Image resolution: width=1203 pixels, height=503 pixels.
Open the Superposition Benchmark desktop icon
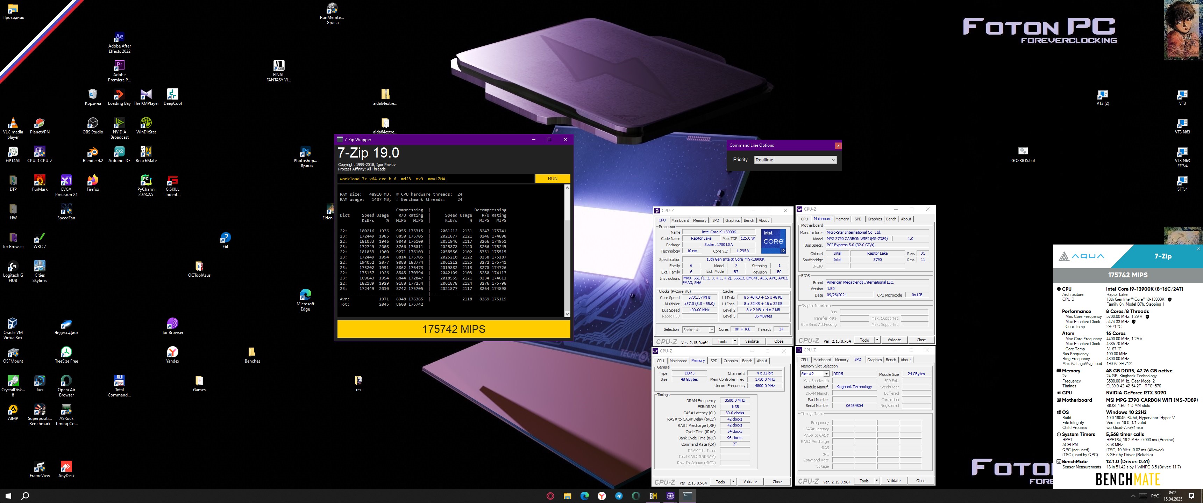tap(40, 414)
